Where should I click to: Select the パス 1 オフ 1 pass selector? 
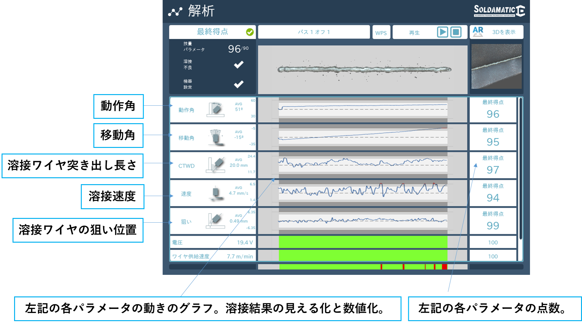point(314,32)
